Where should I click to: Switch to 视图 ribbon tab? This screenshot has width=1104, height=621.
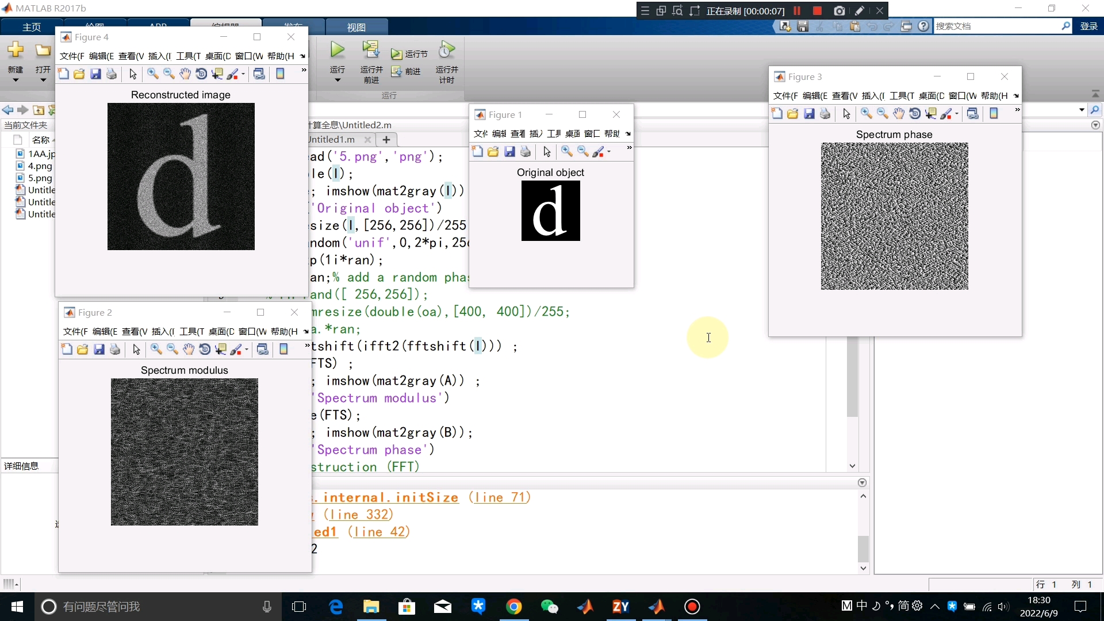point(356,27)
